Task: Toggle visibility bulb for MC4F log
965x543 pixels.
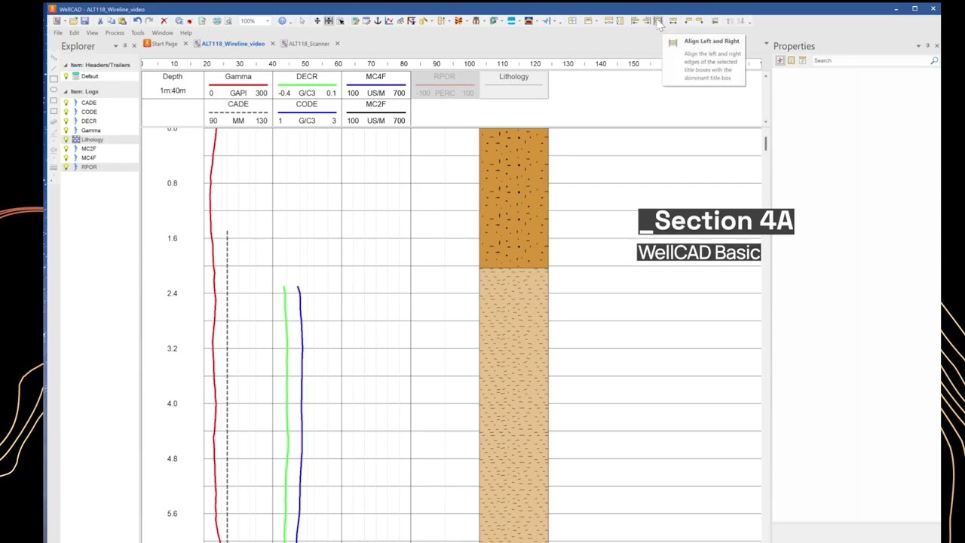Action: (66, 158)
